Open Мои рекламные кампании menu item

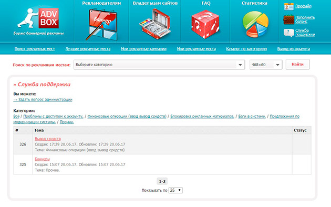click(x=143, y=49)
